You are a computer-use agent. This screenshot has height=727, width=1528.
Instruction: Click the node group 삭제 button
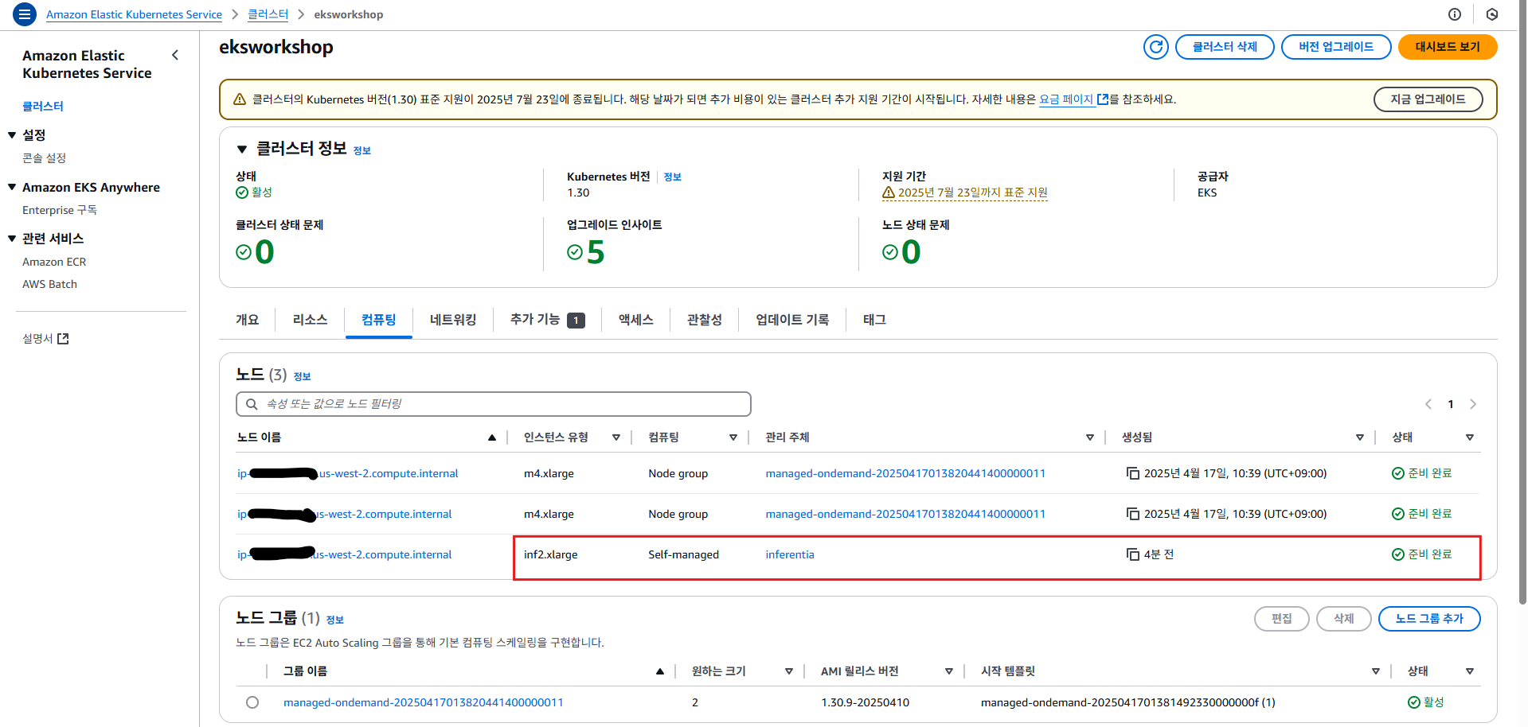point(1344,619)
